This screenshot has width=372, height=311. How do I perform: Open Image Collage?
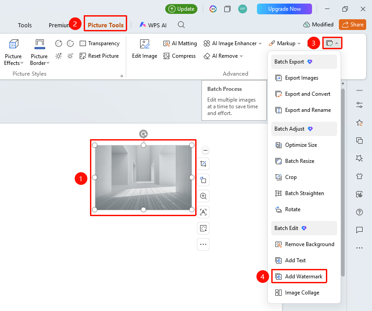(304, 293)
